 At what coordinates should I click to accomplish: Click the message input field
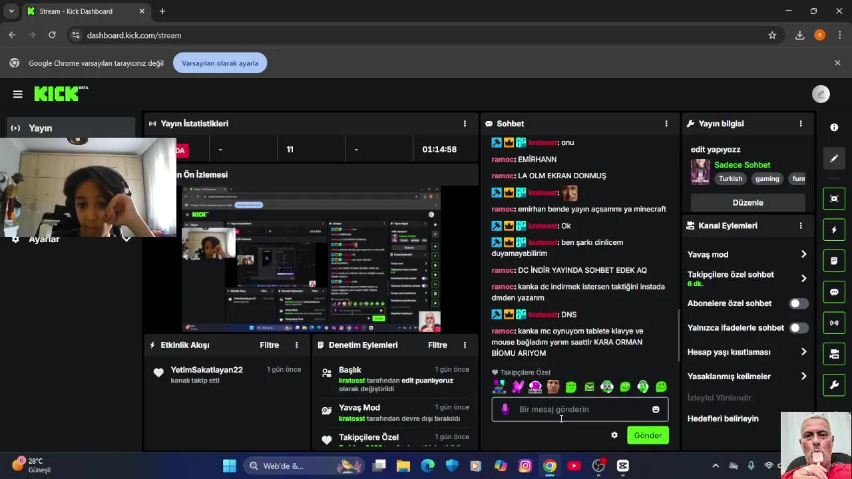[580, 410]
